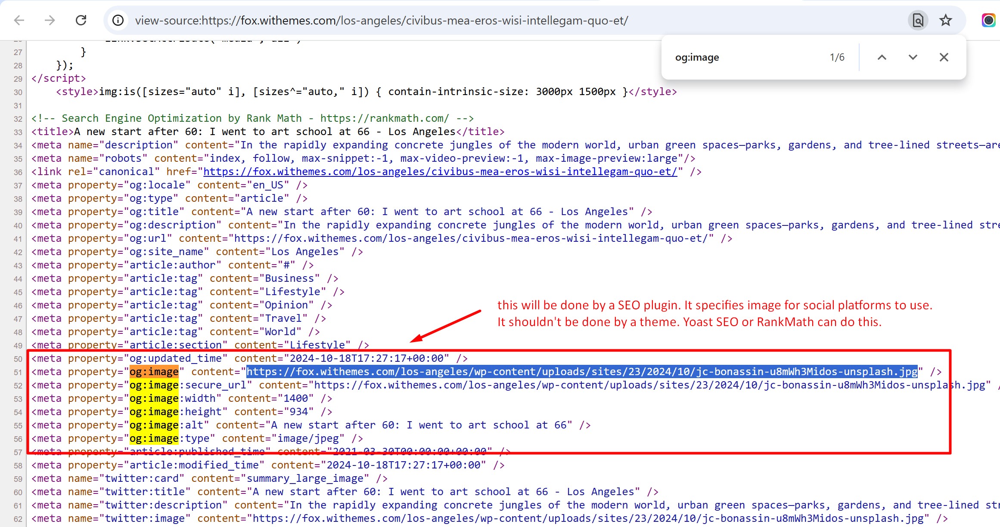Reload the view-source page

pos(81,20)
